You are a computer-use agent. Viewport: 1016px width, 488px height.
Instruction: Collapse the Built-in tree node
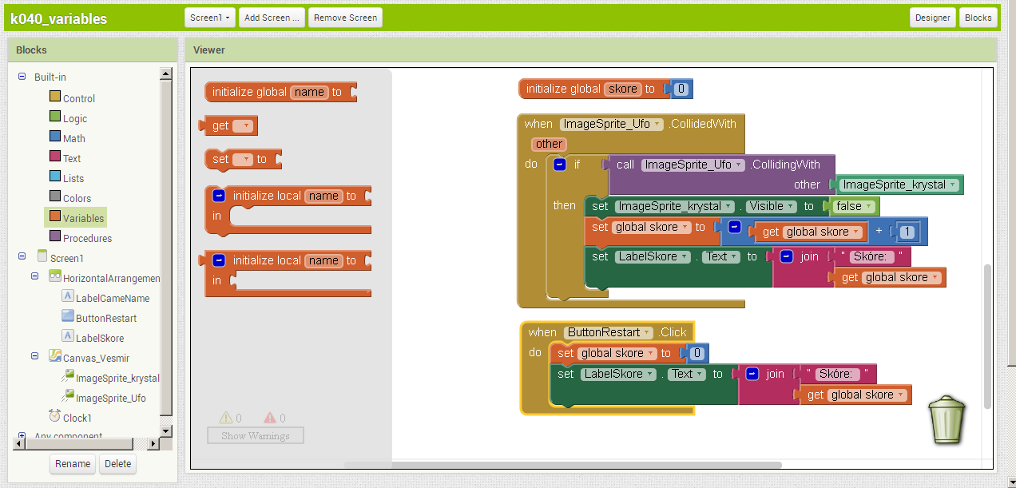tap(22, 77)
